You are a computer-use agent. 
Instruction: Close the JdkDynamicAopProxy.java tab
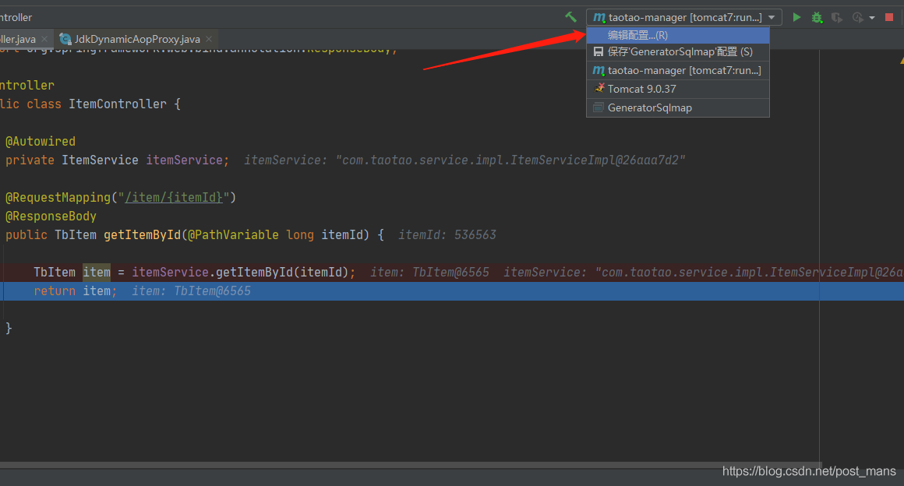coord(207,37)
